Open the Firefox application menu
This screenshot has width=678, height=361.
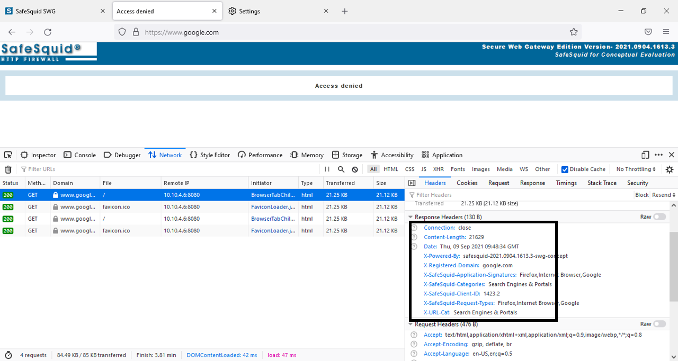(x=666, y=32)
